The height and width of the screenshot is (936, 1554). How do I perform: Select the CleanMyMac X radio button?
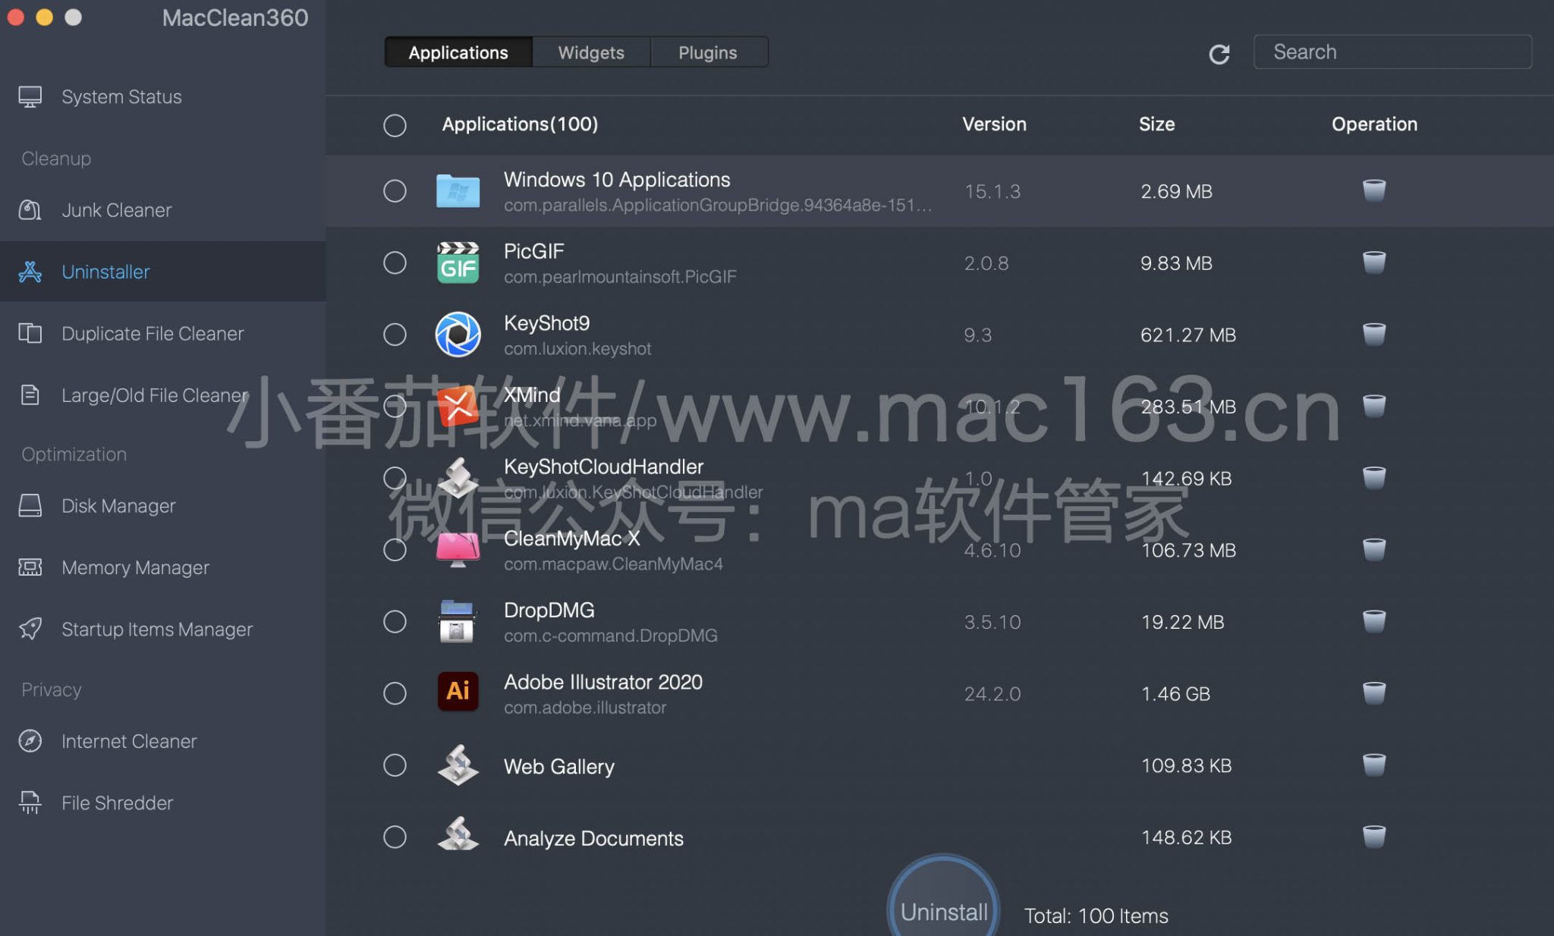click(x=395, y=550)
